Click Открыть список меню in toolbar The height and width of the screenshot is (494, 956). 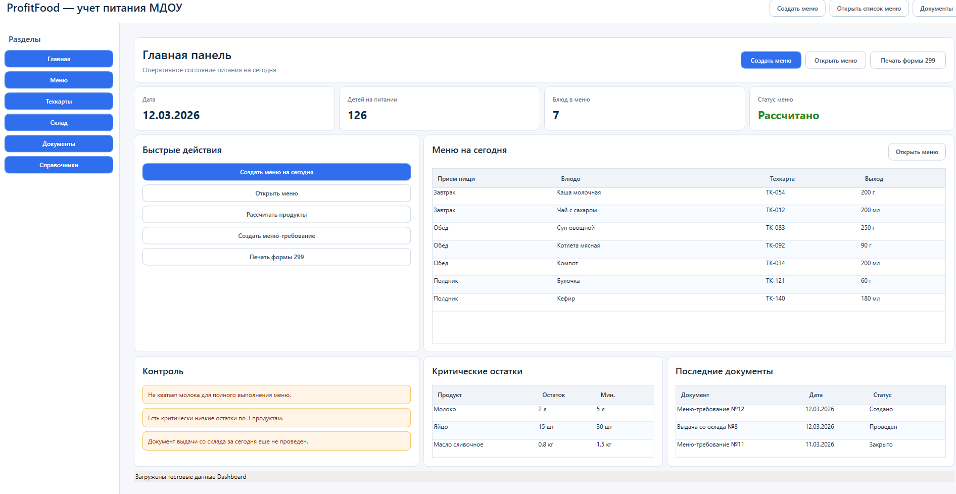(869, 9)
